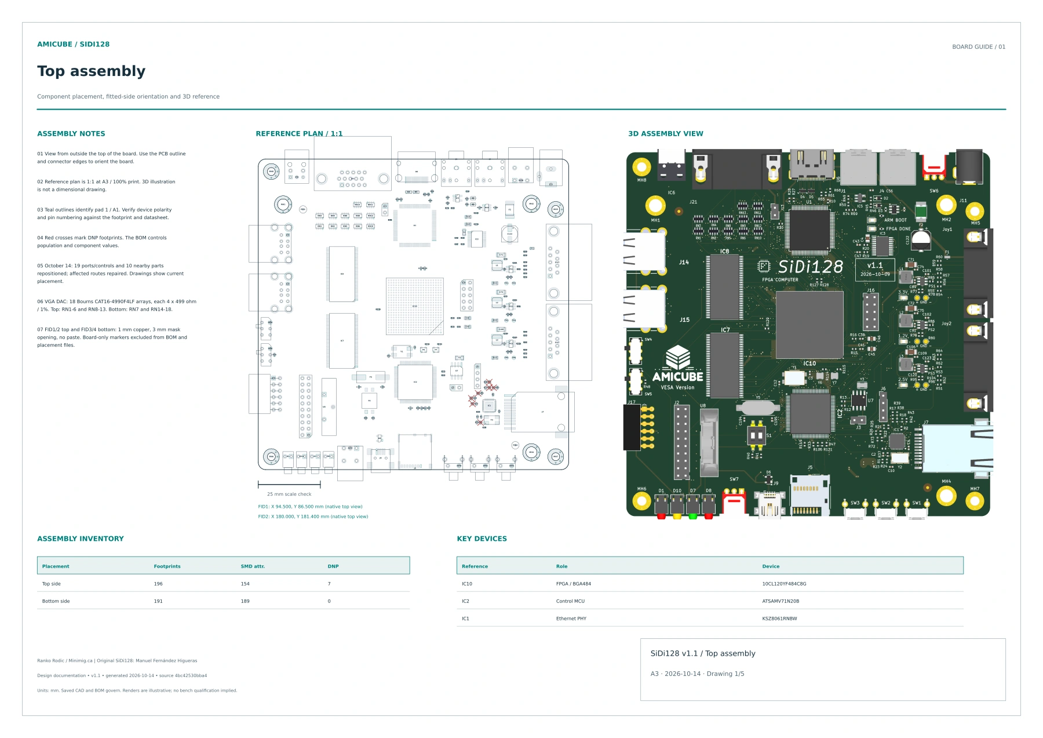Click the 'BOARD GUIDE / 01' label

[x=979, y=47]
